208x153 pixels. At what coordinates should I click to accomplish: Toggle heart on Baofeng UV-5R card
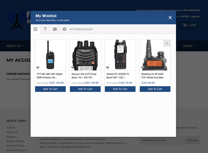(x=142, y=68)
